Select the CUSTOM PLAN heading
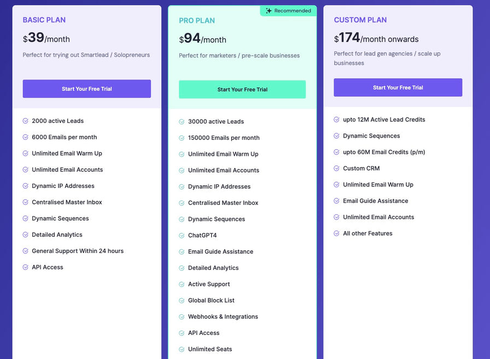The image size is (490, 359). pyautogui.click(x=360, y=20)
